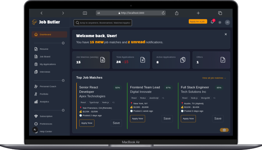Image resolution: width=262 pixels, height=150 pixels.
Task: Reload the page in the browser
Action: tap(163, 13)
